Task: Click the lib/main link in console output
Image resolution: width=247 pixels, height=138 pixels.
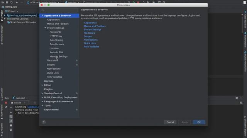Action: 33,107
